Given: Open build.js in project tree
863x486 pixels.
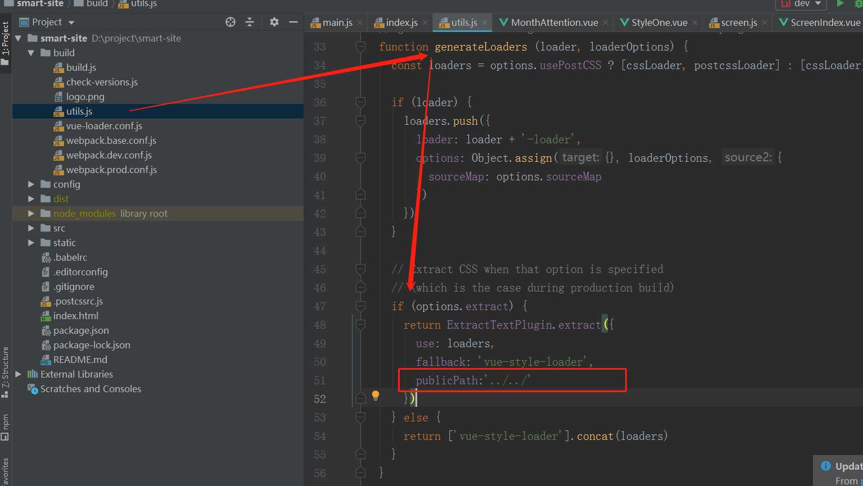Looking at the screenshot, I should click(x=81, y=67).
